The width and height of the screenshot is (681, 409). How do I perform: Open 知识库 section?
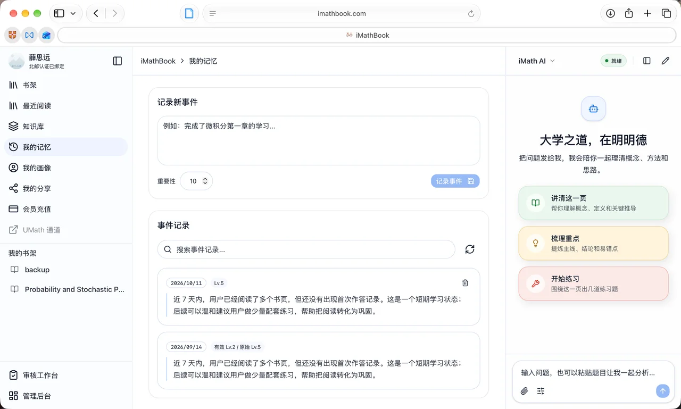[x=66, y=127]
